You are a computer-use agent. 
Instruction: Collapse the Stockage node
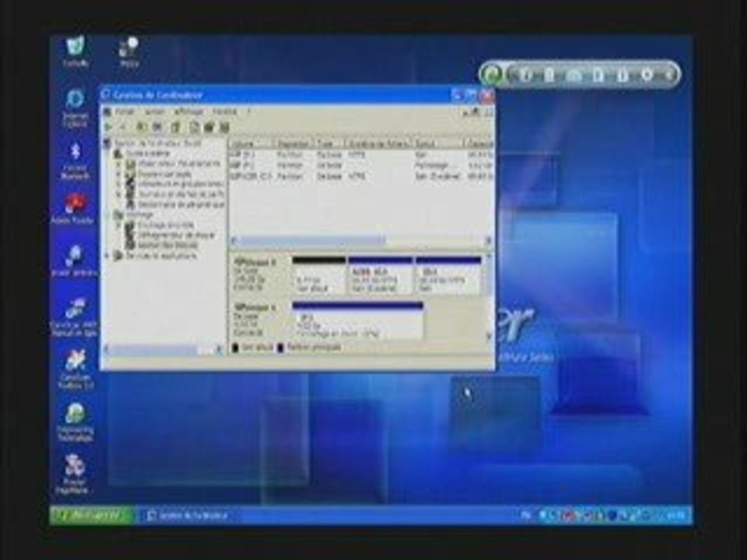pyautogui.click(x=107, y=215)
